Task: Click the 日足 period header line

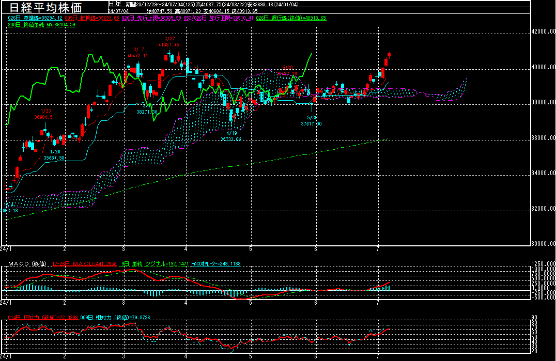Action: point(203,4)
